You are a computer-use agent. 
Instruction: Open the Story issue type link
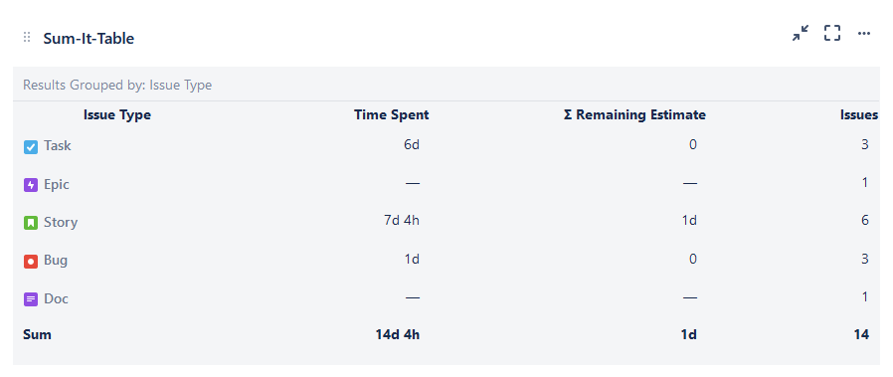[x=61, y=222]
